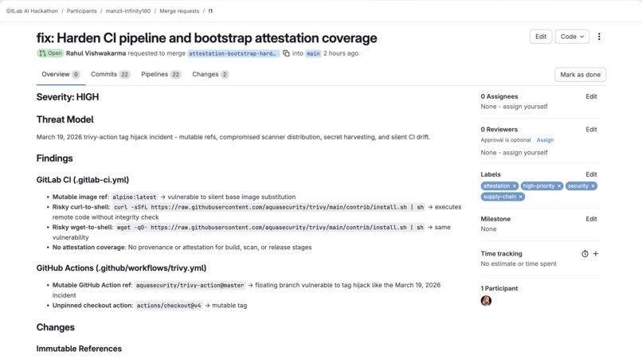Switch to the Overview tab
Screen dimensions: 642x359
[61, 75]
